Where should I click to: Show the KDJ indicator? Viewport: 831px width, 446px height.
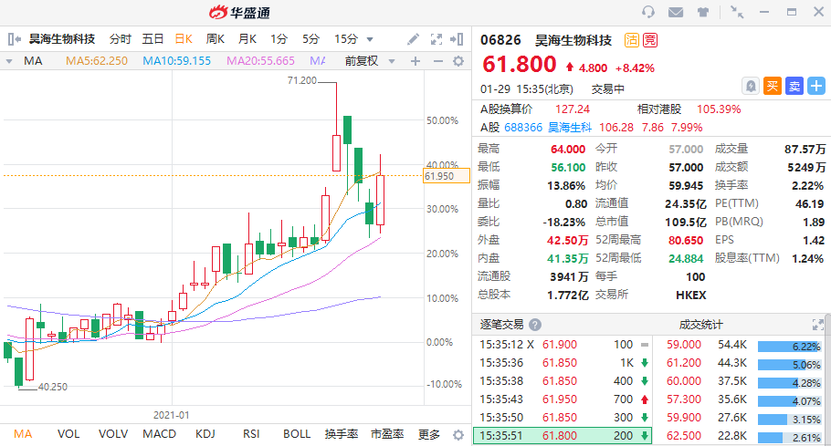tap(205, 434)
